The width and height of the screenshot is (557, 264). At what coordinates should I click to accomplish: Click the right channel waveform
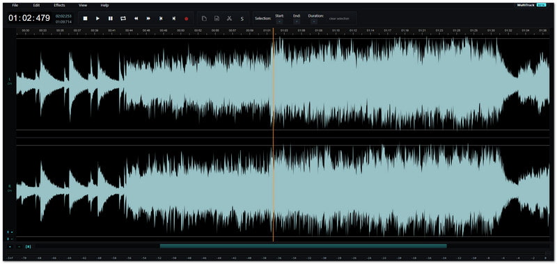(283, 190)
